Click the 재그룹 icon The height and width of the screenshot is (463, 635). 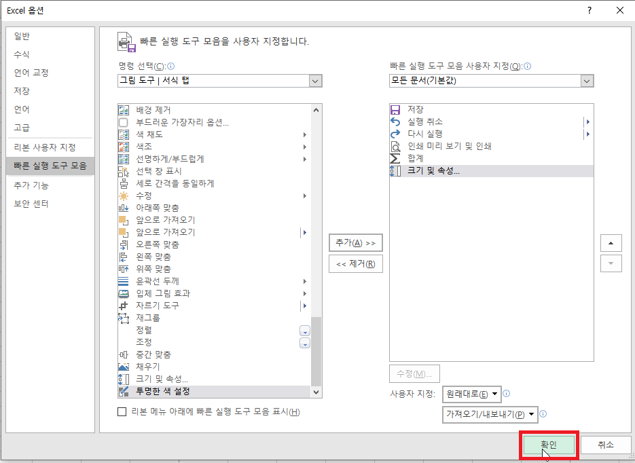point(124,318)
